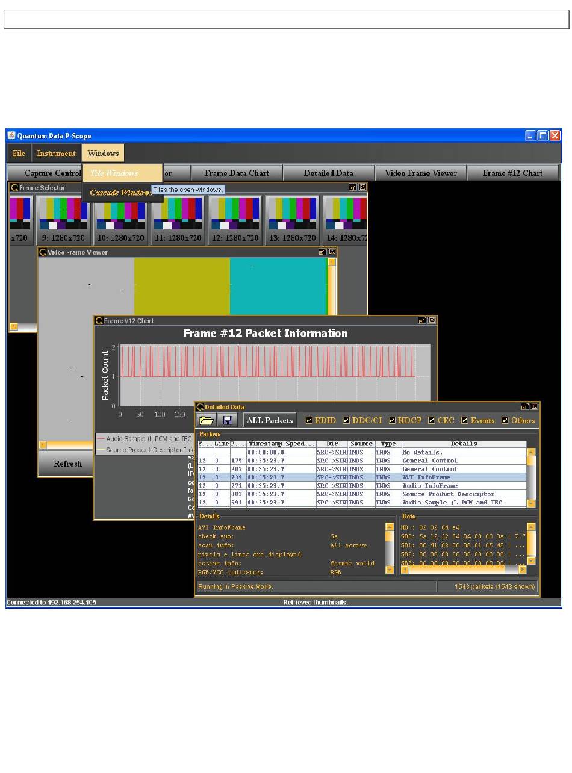Uncheck the EDID packet filter

(309, 420)
